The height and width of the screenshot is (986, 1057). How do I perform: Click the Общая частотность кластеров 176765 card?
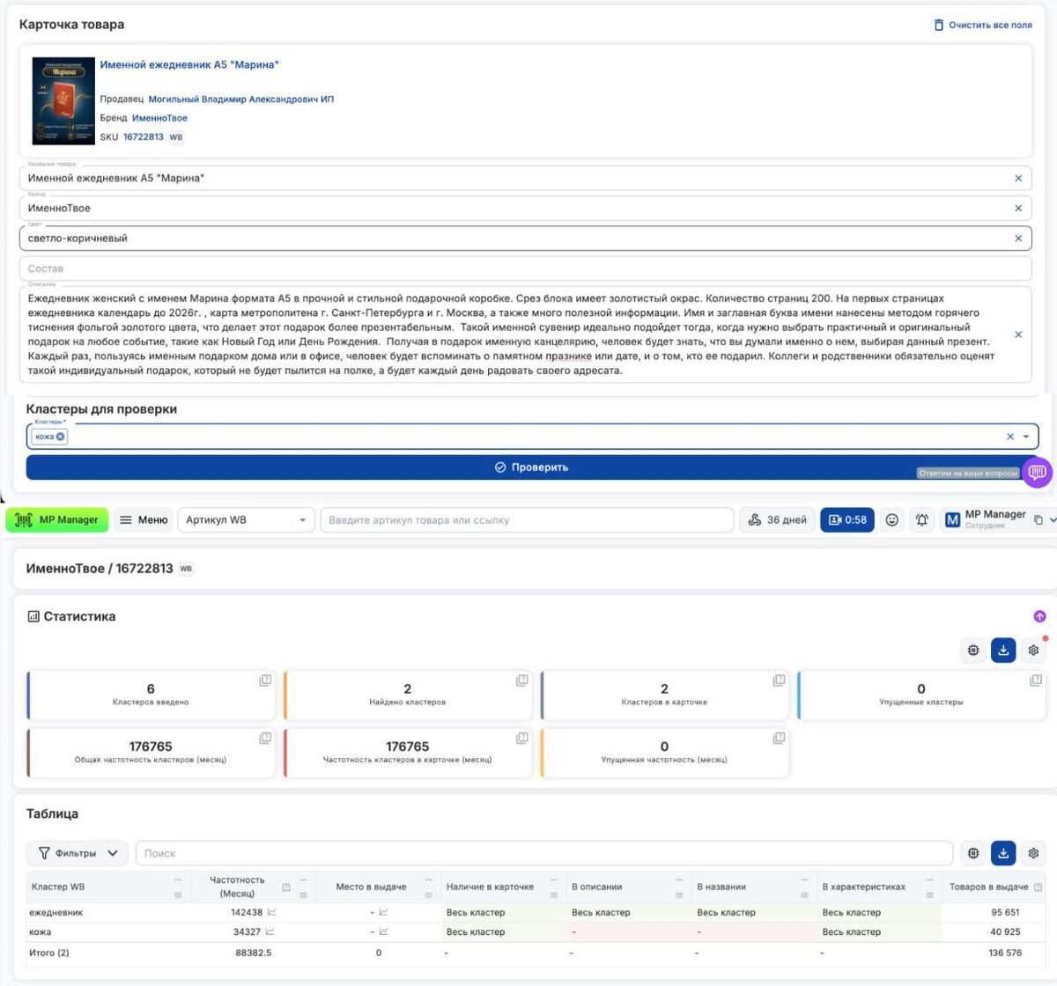152,753
